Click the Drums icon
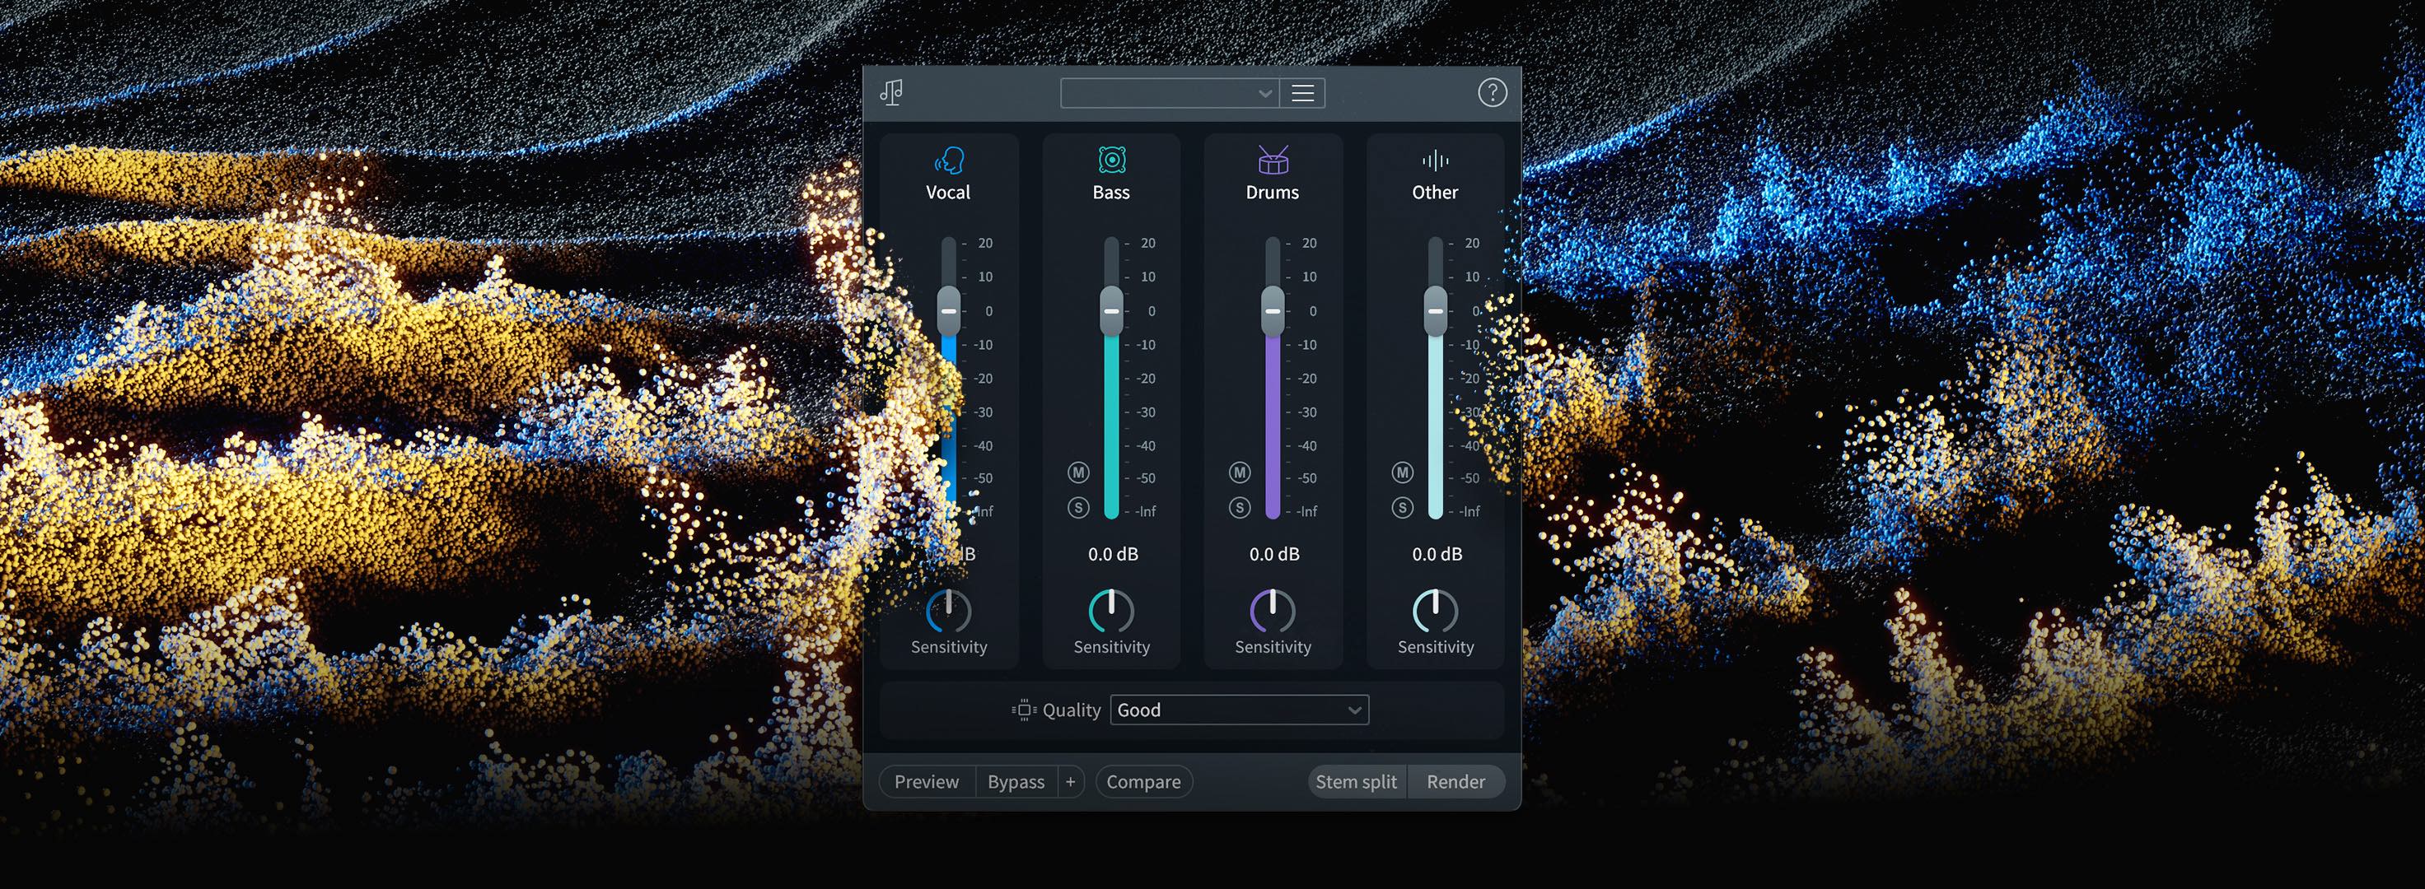 [1273, 160]
